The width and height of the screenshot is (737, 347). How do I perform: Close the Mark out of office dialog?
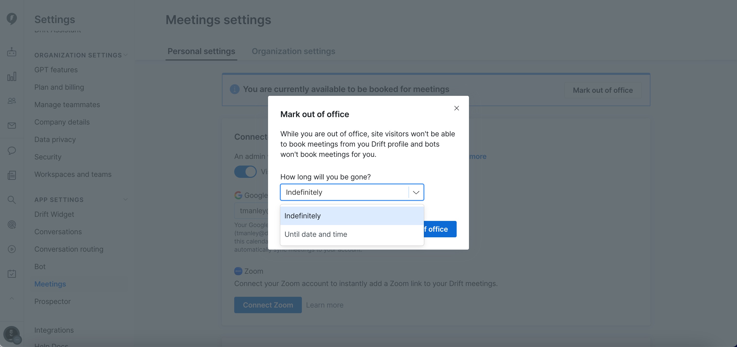pyautogui.click(x=457, y=108)
